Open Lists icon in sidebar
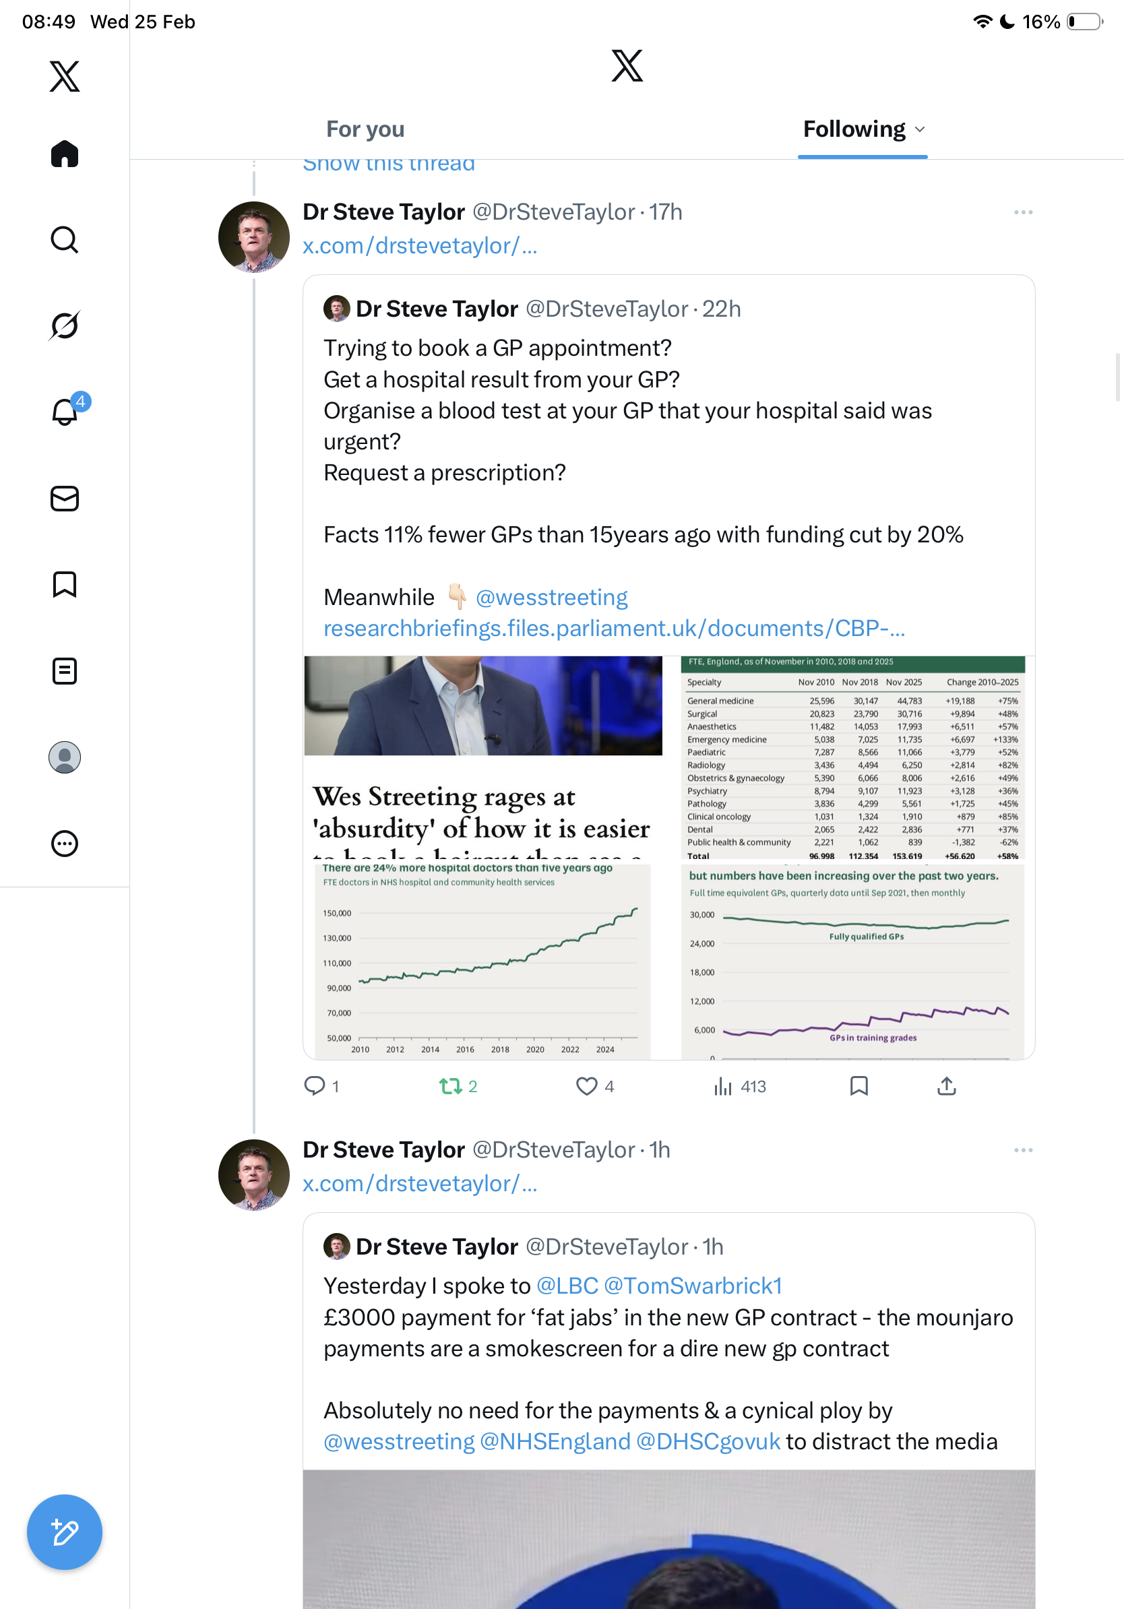 (65, 670)
